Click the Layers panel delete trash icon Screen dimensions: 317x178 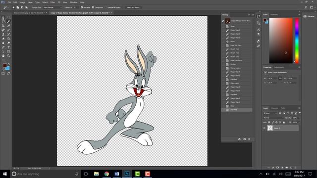click(295, 168)
